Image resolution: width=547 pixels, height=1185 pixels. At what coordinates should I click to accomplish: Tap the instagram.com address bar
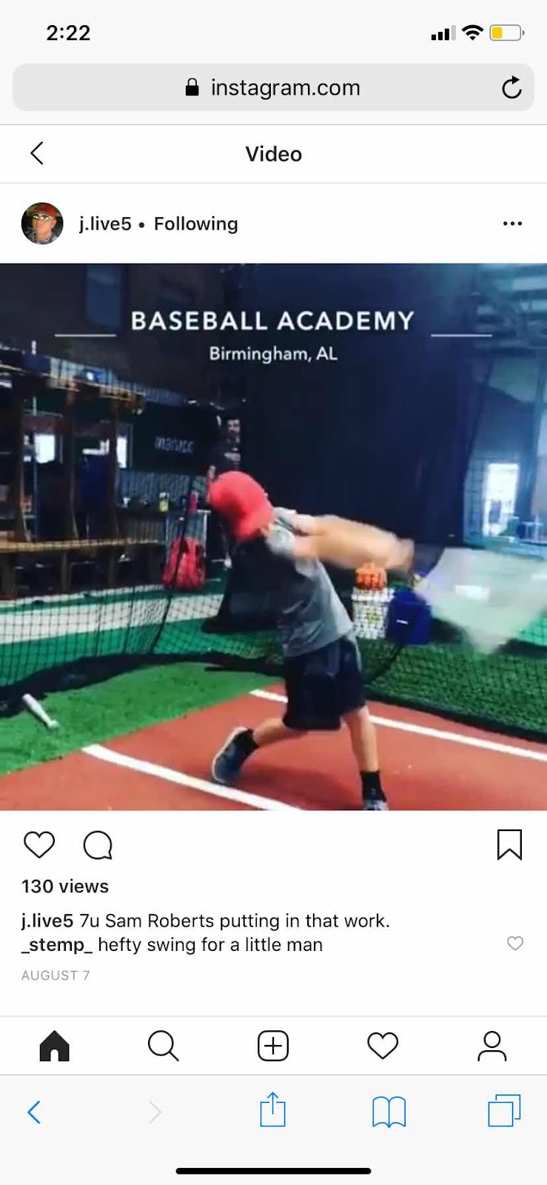273,87
